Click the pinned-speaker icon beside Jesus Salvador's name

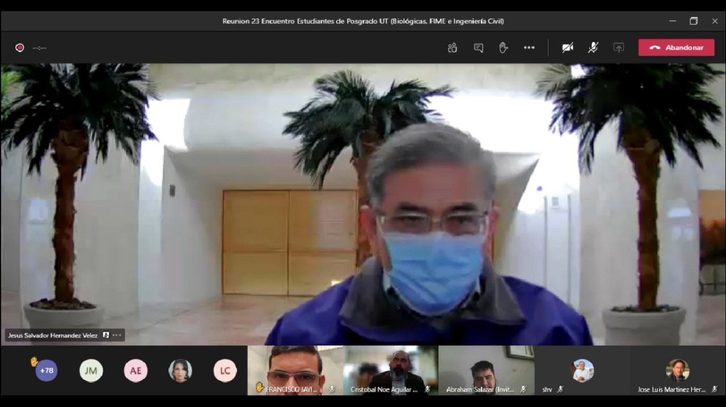106,335
